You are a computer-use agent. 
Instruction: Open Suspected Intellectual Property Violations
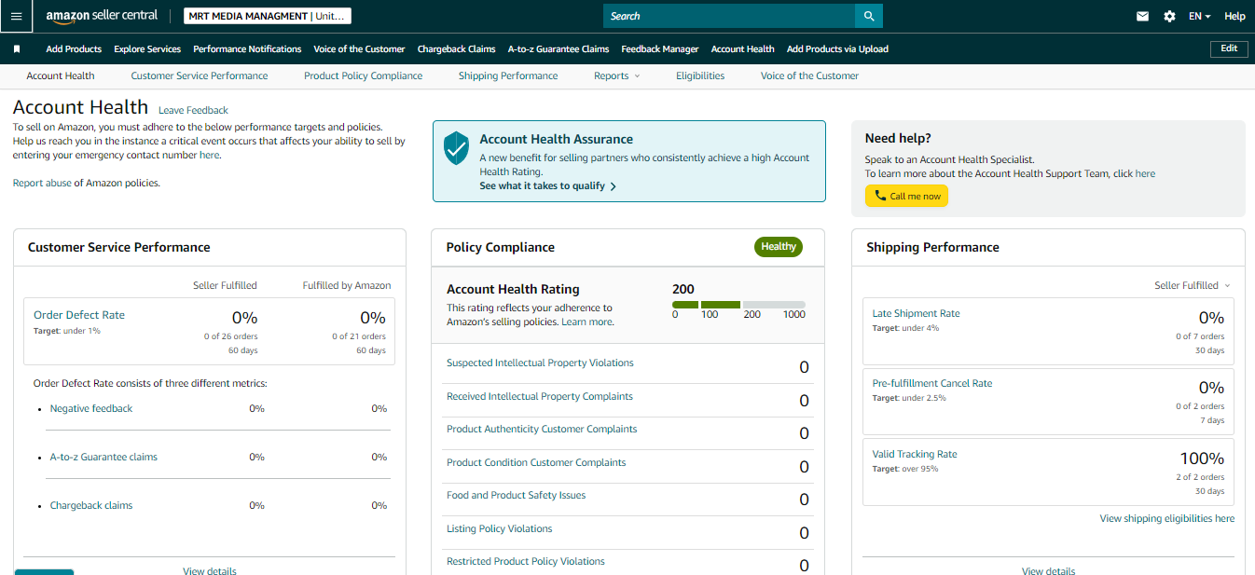[540, 363]
